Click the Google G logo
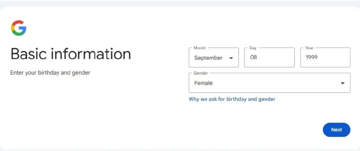 pyautogui.click(x=18, y=28)
